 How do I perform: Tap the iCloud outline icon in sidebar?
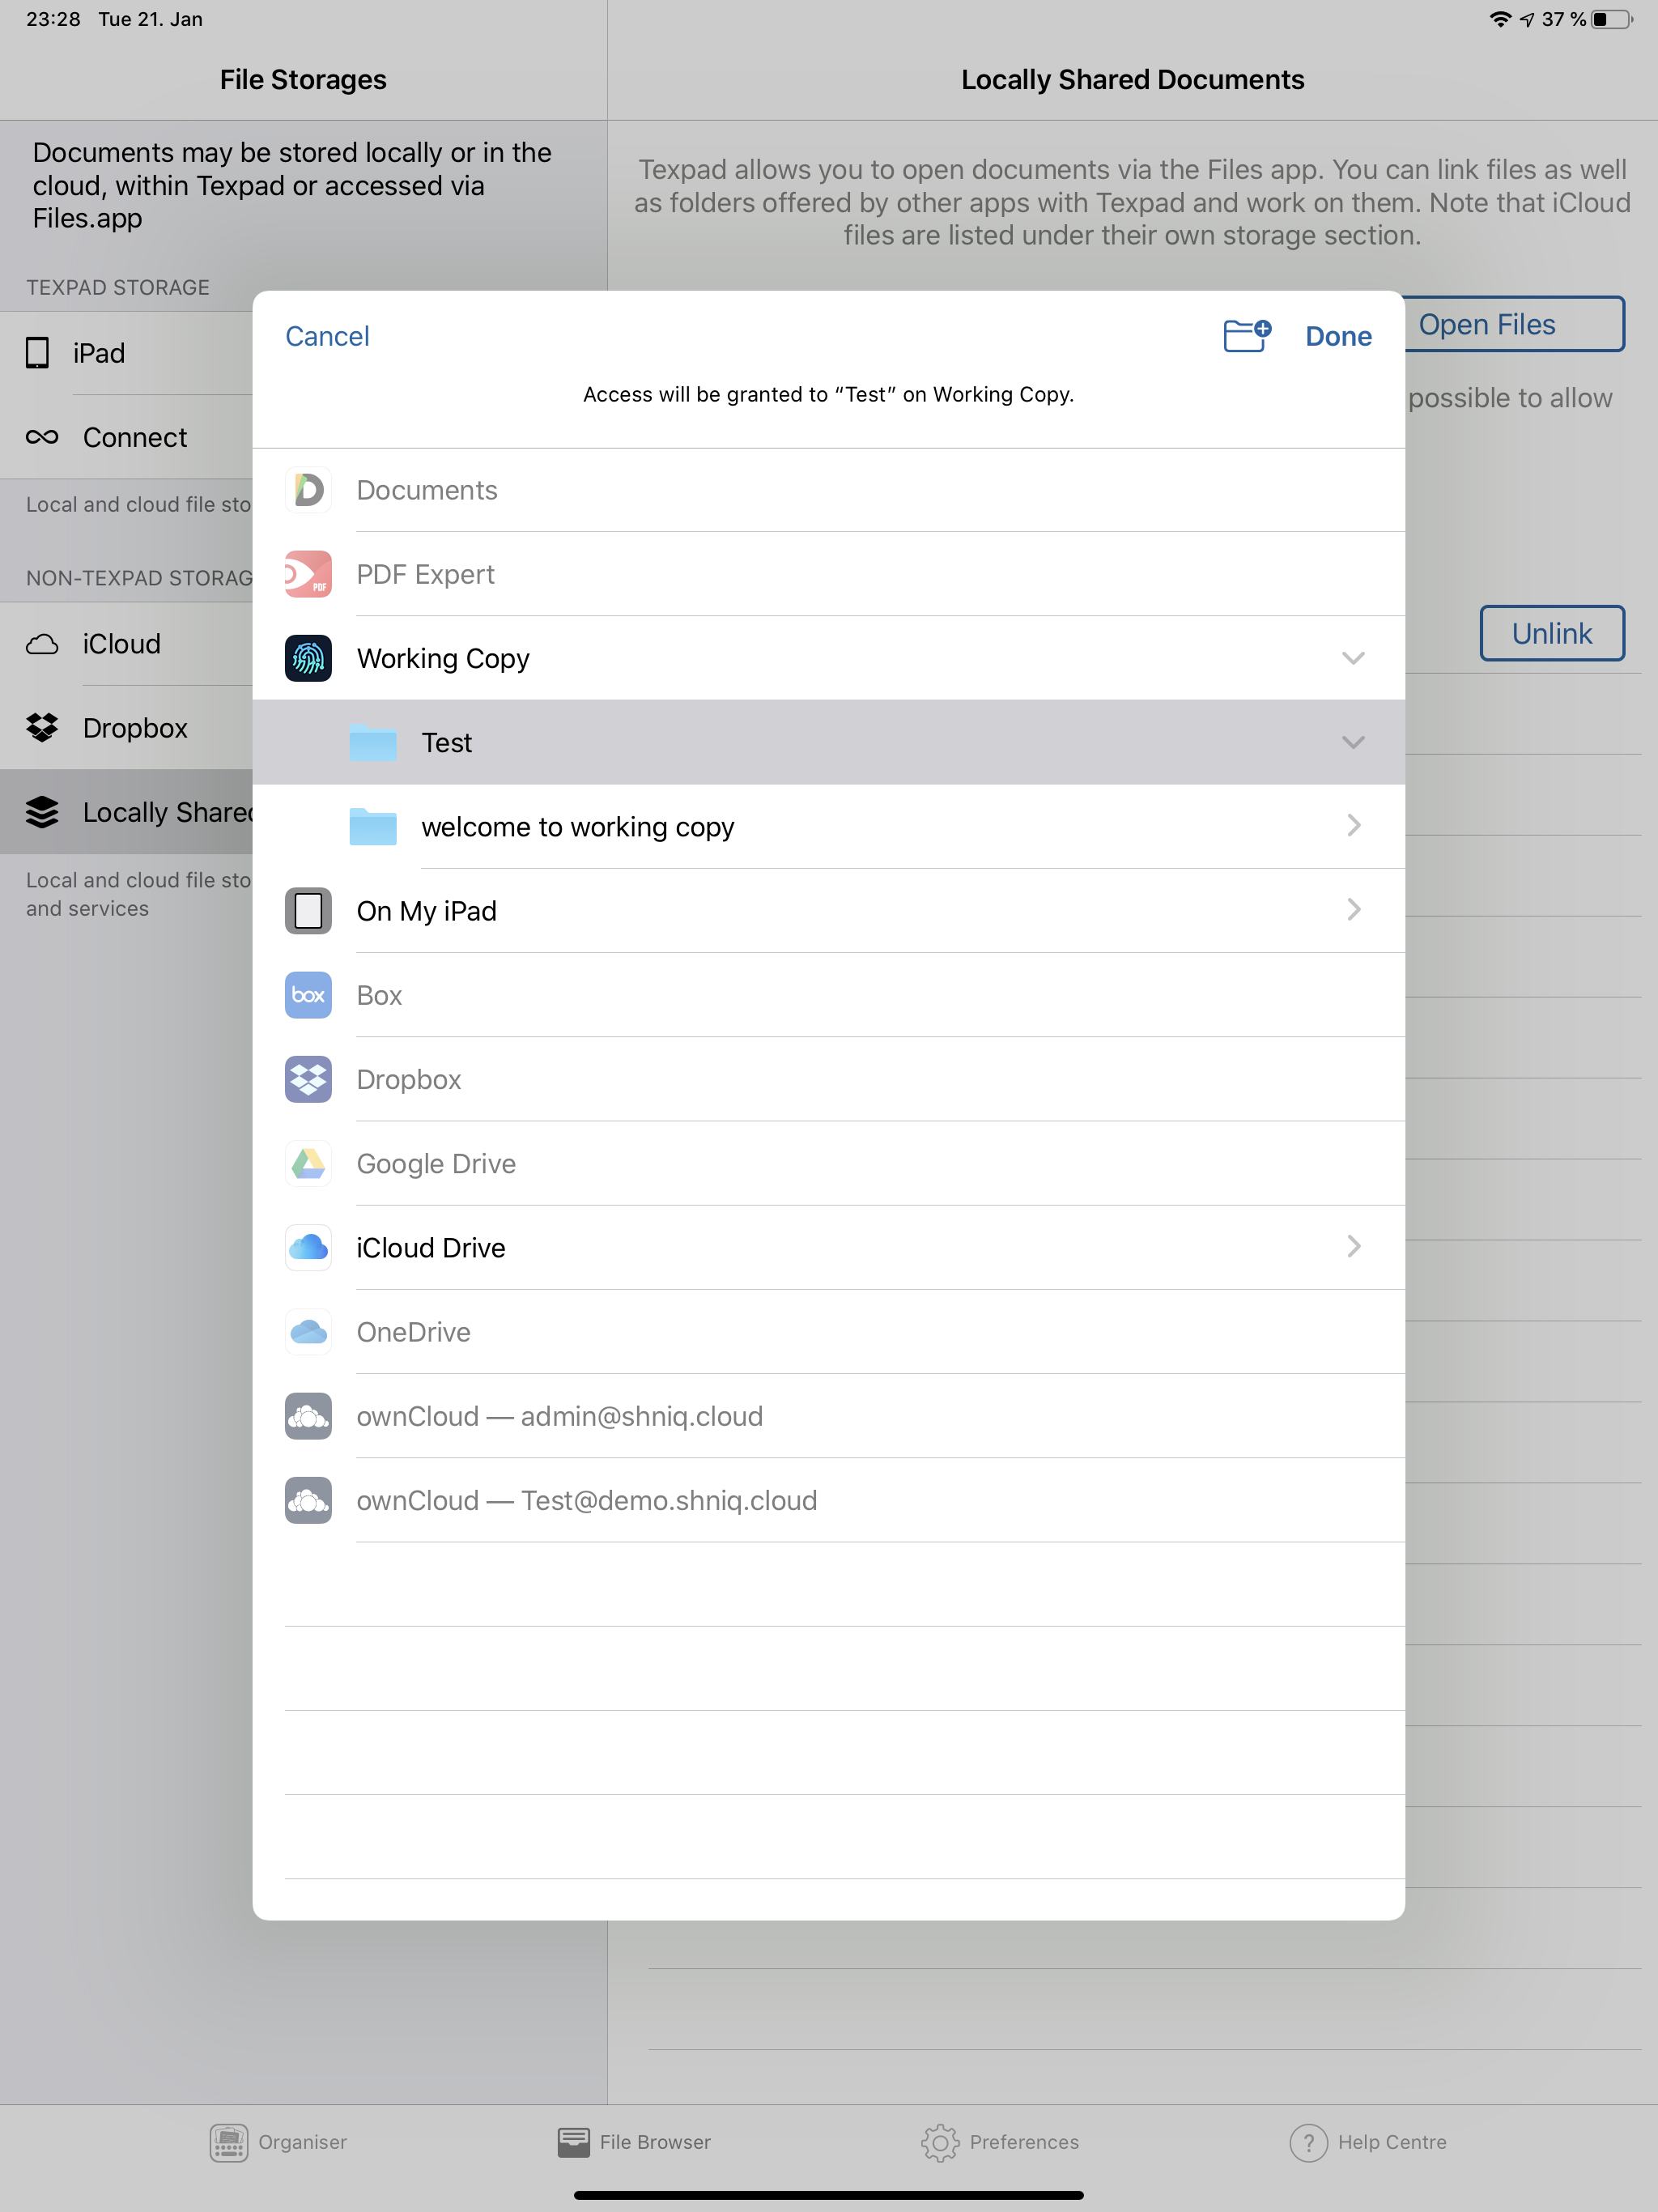coord(42,644)
